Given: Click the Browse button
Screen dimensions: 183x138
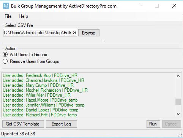Looking at the screenshot, I should point(89,33).
